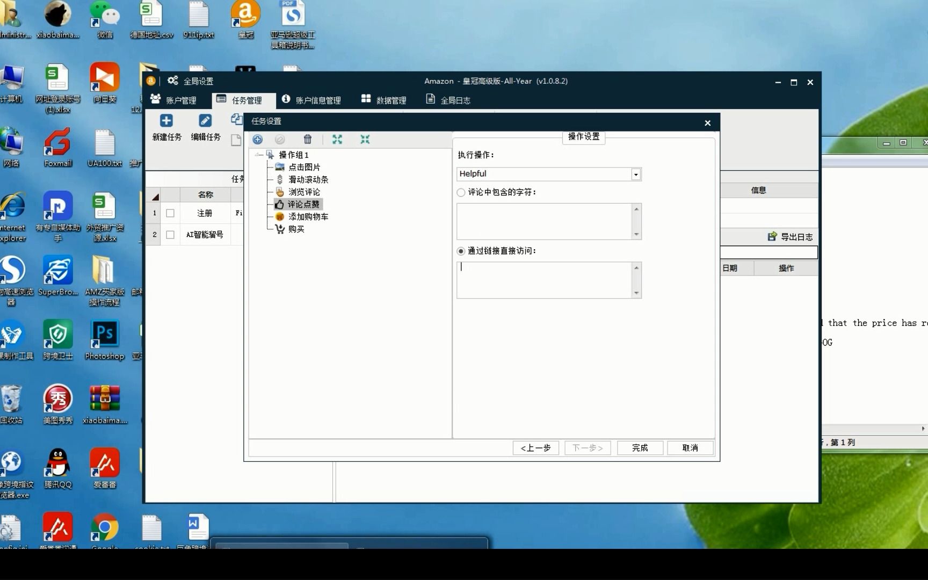Click the 日期 column header
This screenshot has width=928, height=580.
point(730,268)
